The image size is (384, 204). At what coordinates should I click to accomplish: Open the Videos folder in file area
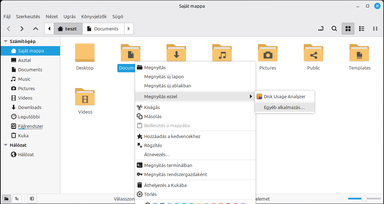[x=85, y=97]
